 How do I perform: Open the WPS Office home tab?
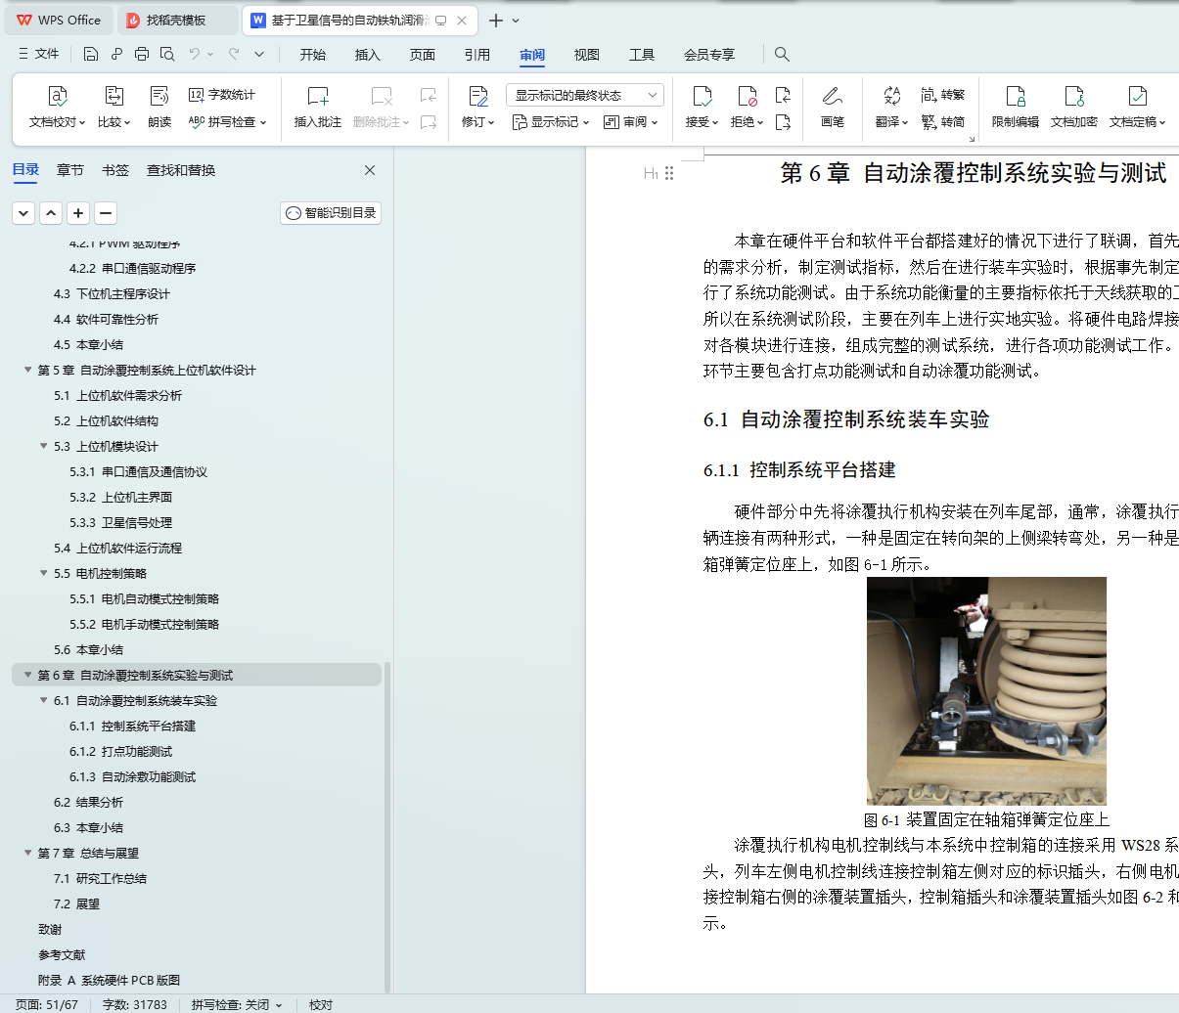(59, 20)
